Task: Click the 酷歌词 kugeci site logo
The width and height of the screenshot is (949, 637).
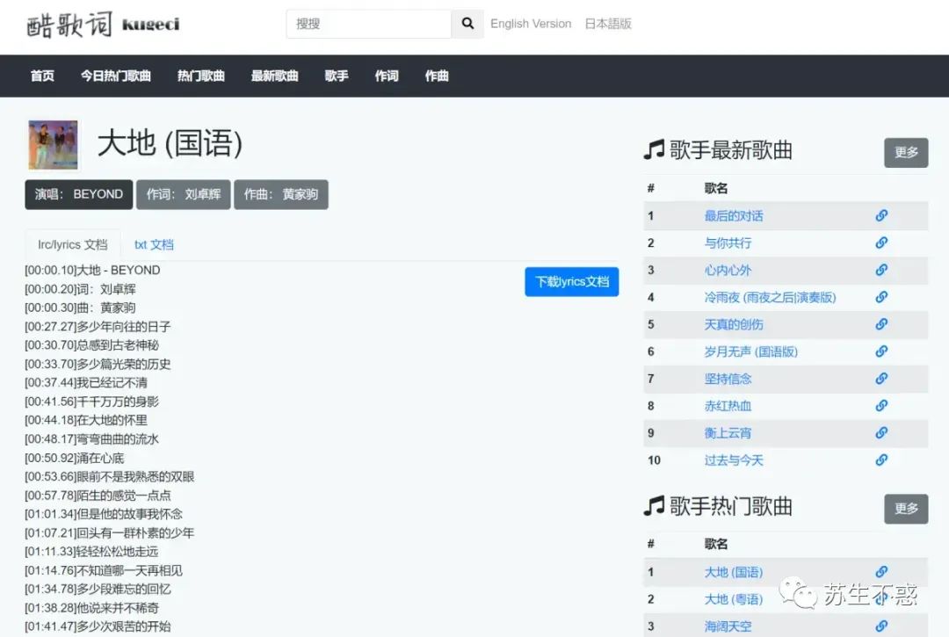Action: (x=103, y=25)
